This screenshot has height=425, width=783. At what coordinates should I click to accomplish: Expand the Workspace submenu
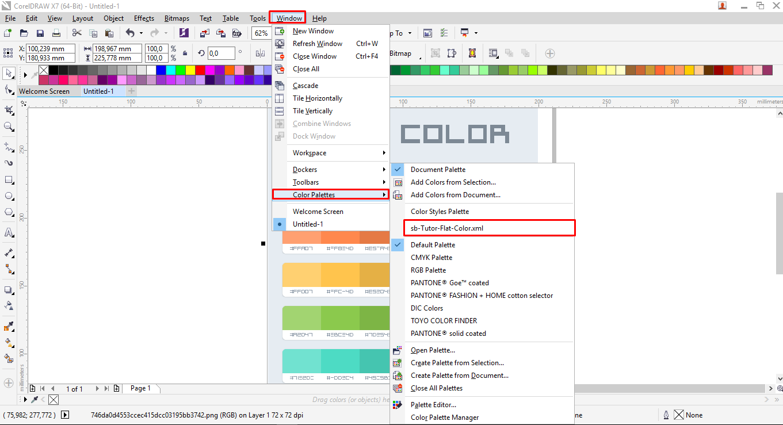pyautogui.click(x=331, y=153)
